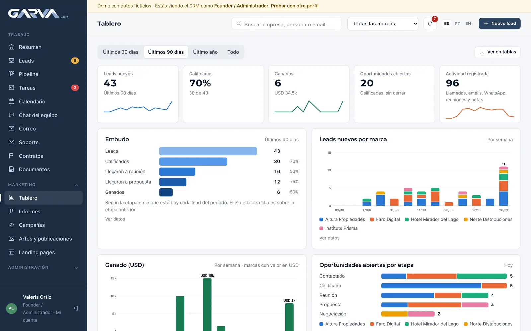Select the Últimos 90 días tab
531x331 pixels.
coord(166,52)
